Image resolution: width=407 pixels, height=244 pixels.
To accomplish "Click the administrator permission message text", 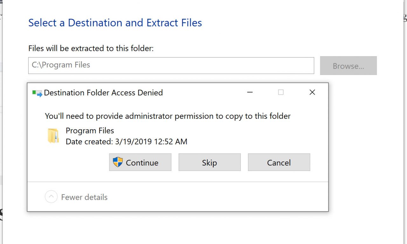I will 168,116.
